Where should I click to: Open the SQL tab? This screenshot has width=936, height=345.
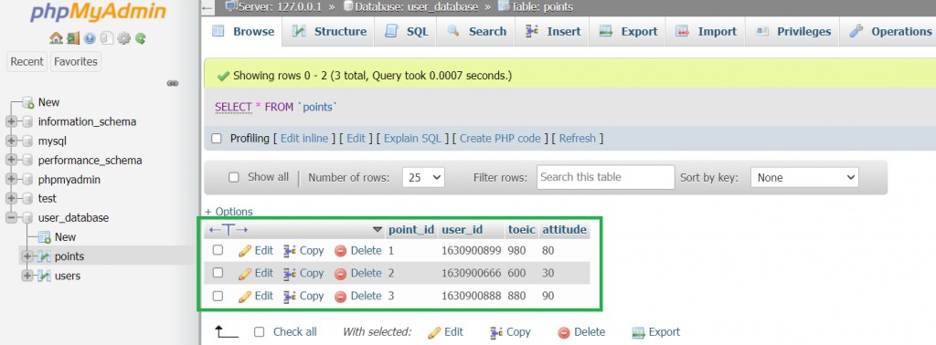click(x=407, y=32)
